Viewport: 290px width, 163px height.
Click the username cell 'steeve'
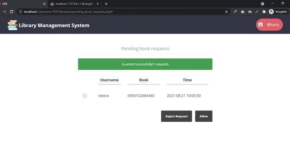coord(103,96)
